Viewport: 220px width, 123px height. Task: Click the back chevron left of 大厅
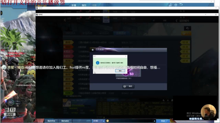pos(65,20)
